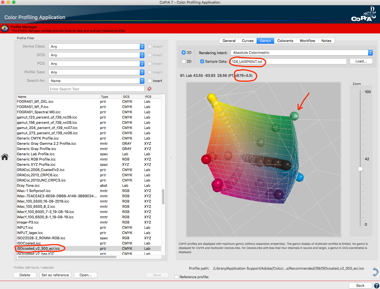Click the Open... button
Image resolution: width=380 pixels, height=289 pixels.
tap(86, 275)
